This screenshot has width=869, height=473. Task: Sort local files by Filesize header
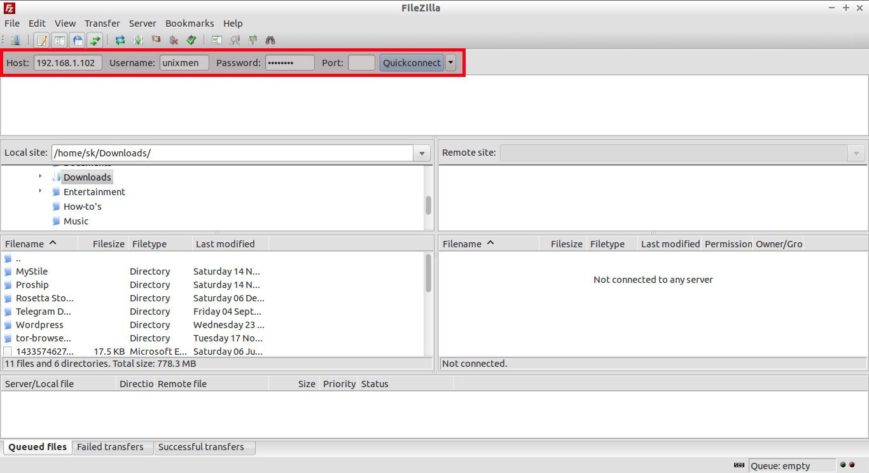point(103,243)
